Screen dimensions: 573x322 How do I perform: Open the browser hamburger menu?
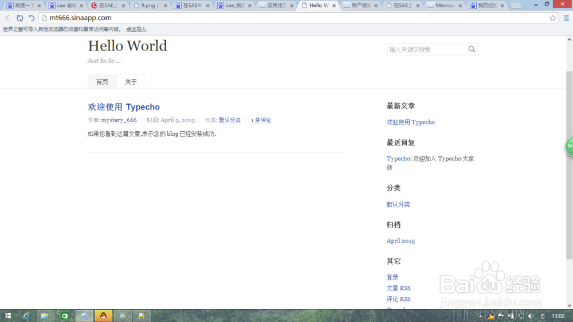point(567,18)
